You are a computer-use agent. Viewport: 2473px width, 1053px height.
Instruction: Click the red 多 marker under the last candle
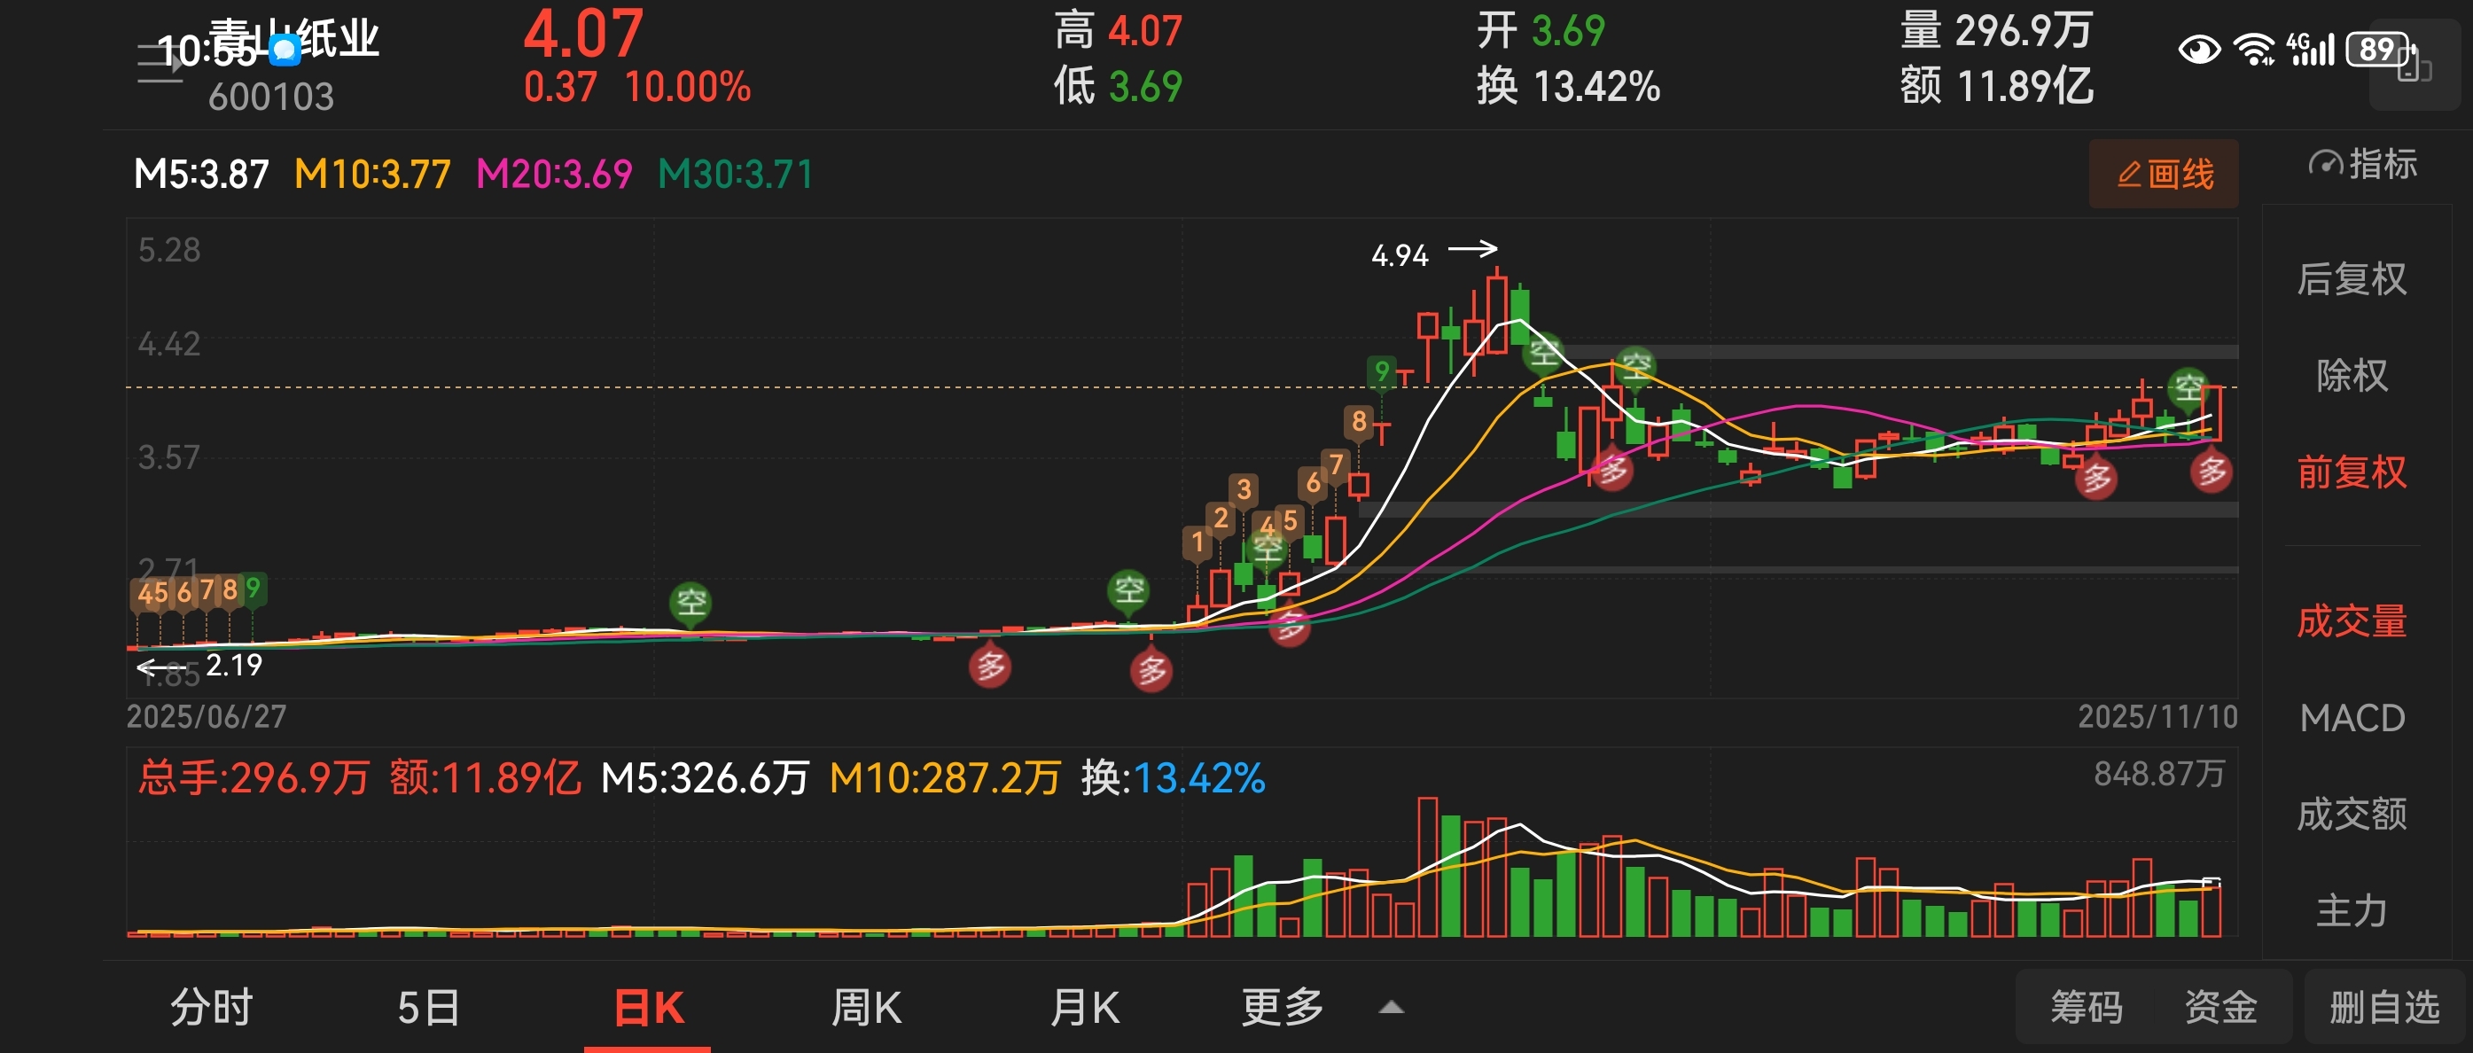pos(2211,472)
